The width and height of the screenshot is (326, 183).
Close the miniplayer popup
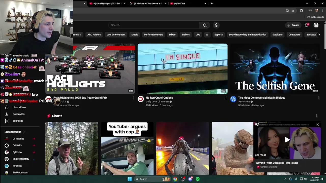318,125
